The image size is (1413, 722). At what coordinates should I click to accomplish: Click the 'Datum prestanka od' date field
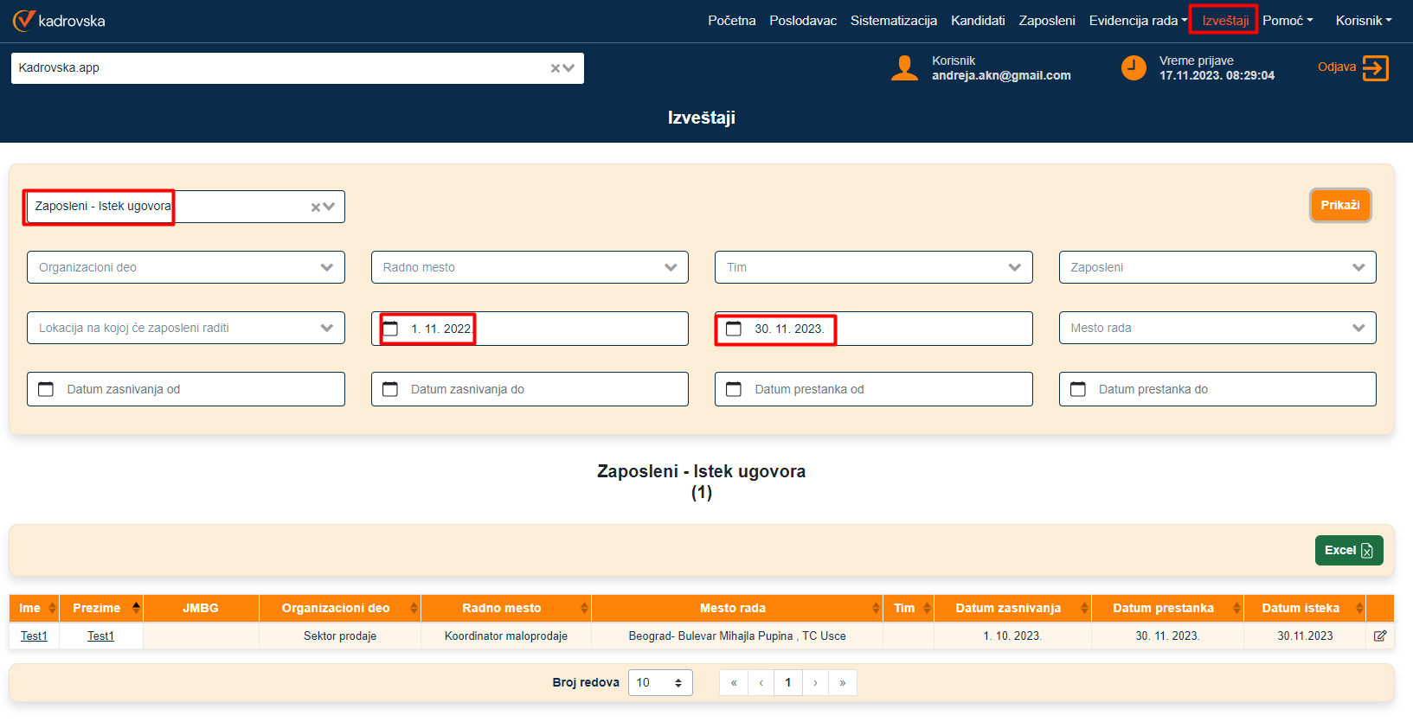[x=873, y=389]
